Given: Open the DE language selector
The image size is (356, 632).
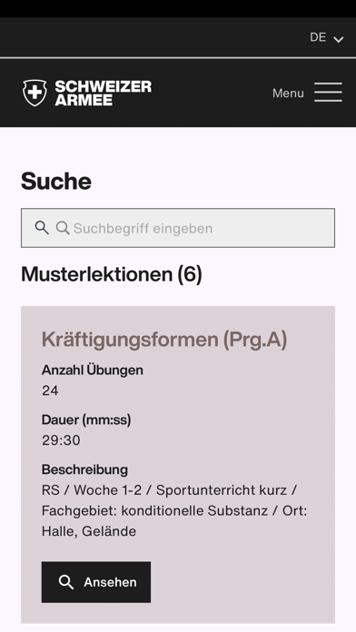Looking at the screenshot, I should tap(326, 37).
